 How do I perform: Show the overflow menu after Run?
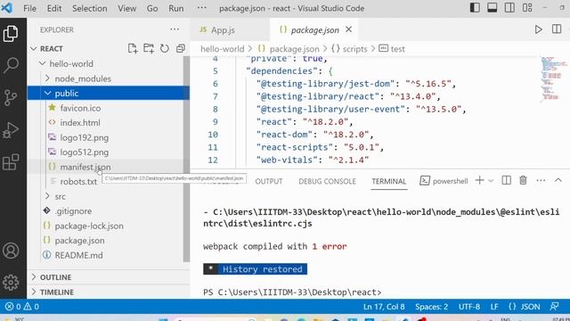pyautogui.click(x=201, y=8)
